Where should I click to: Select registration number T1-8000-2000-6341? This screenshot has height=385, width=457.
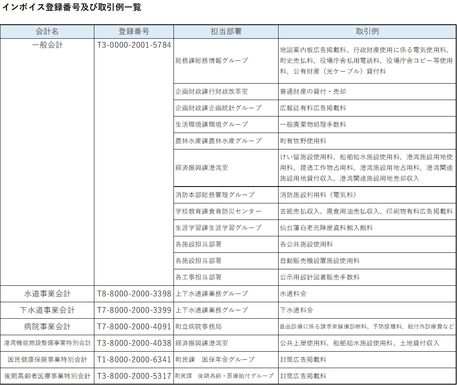134,359
